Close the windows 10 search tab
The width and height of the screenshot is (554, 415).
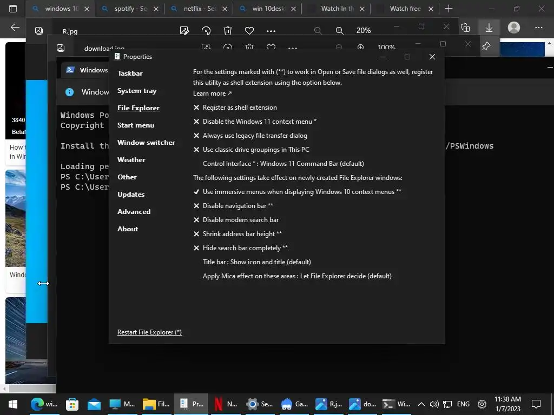coord(87,9)
